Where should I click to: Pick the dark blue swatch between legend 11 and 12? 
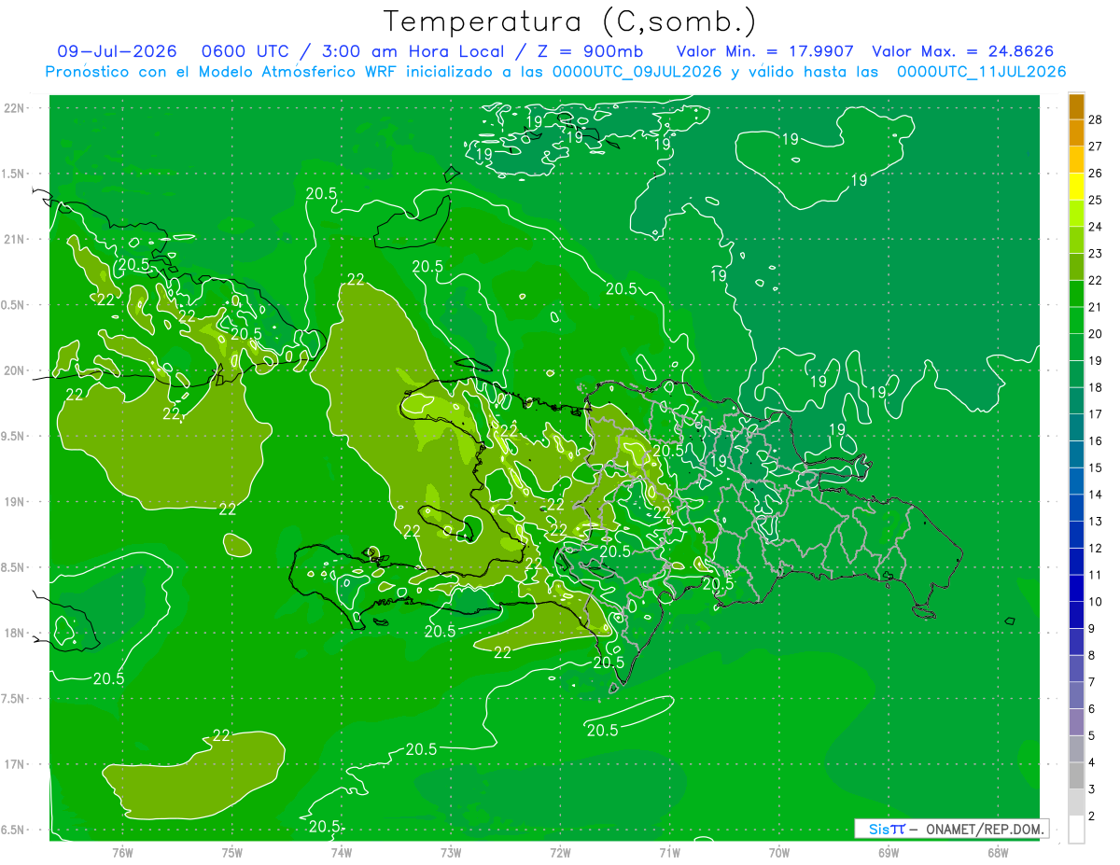[1076, 561]
